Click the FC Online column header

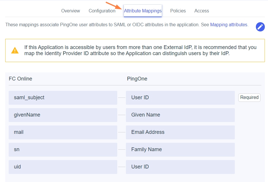coord(21,79)
